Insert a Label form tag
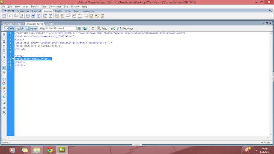The height and width of the screenshot is (154, 274). pos(74,16)
